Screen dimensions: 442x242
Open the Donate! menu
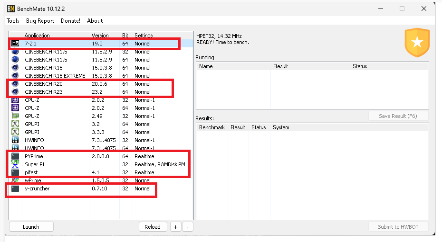(70, 21)
